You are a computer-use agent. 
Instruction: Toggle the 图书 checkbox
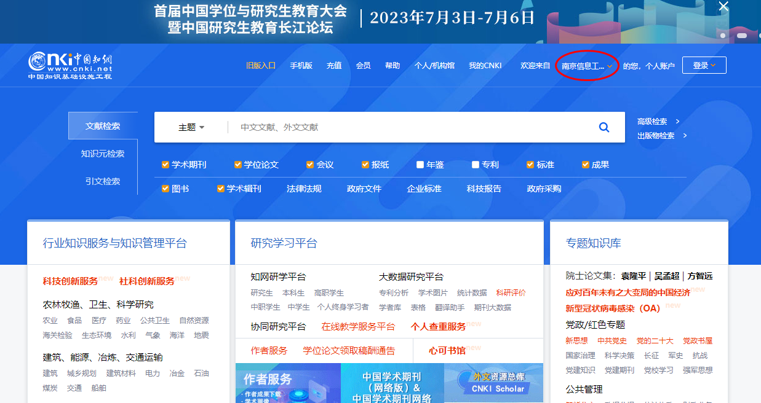(165, 189)
